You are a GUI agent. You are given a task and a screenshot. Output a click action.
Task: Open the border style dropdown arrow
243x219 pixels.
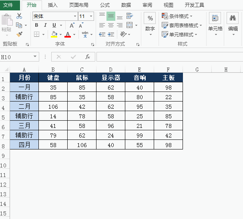(x=43, y=34)
